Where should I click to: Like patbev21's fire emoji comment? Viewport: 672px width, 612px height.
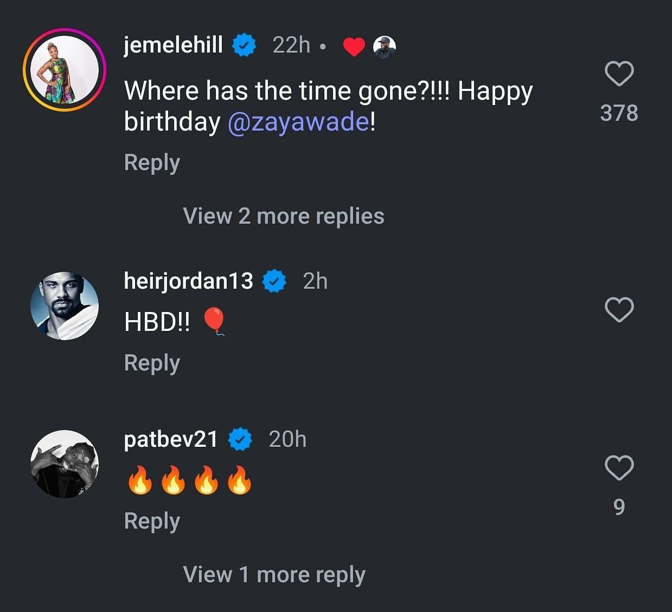click(x=619, y=468)
